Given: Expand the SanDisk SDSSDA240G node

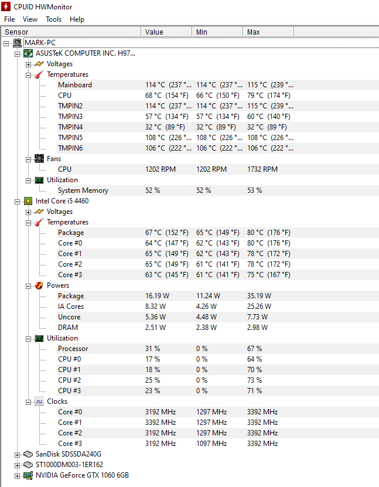Looking at the screenshot, I should pyautogui.click(x=17, y=454).
